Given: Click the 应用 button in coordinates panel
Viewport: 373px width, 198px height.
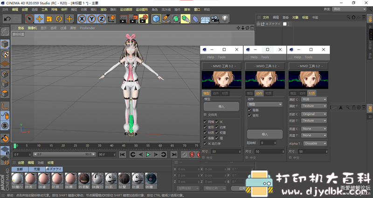Looking at the screenshot, I should click(242, 188).
